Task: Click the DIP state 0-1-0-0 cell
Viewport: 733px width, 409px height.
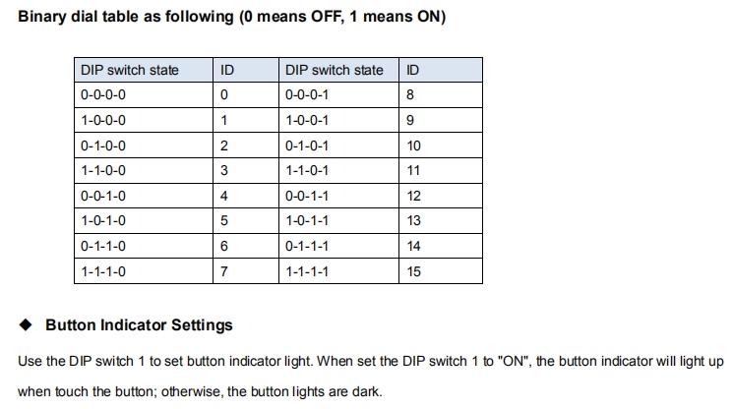Action: tap(144, 146)
